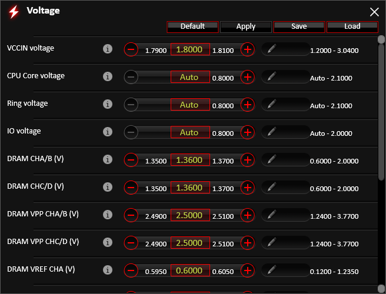Click pencil icon for DRAM VPP CHA/B (V)

pyautogui.click(x=271, y=215)
